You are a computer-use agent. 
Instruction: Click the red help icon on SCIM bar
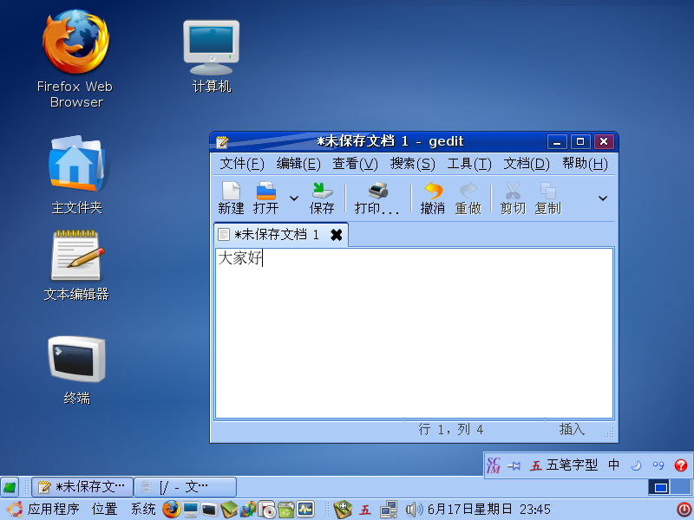pos(681,465)
